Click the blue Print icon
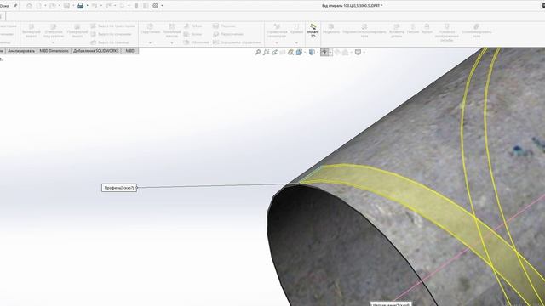The width and height of the screenshot is (545, 306). point(81,6)
